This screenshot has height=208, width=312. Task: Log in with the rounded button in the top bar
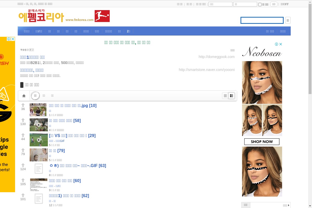274,4
